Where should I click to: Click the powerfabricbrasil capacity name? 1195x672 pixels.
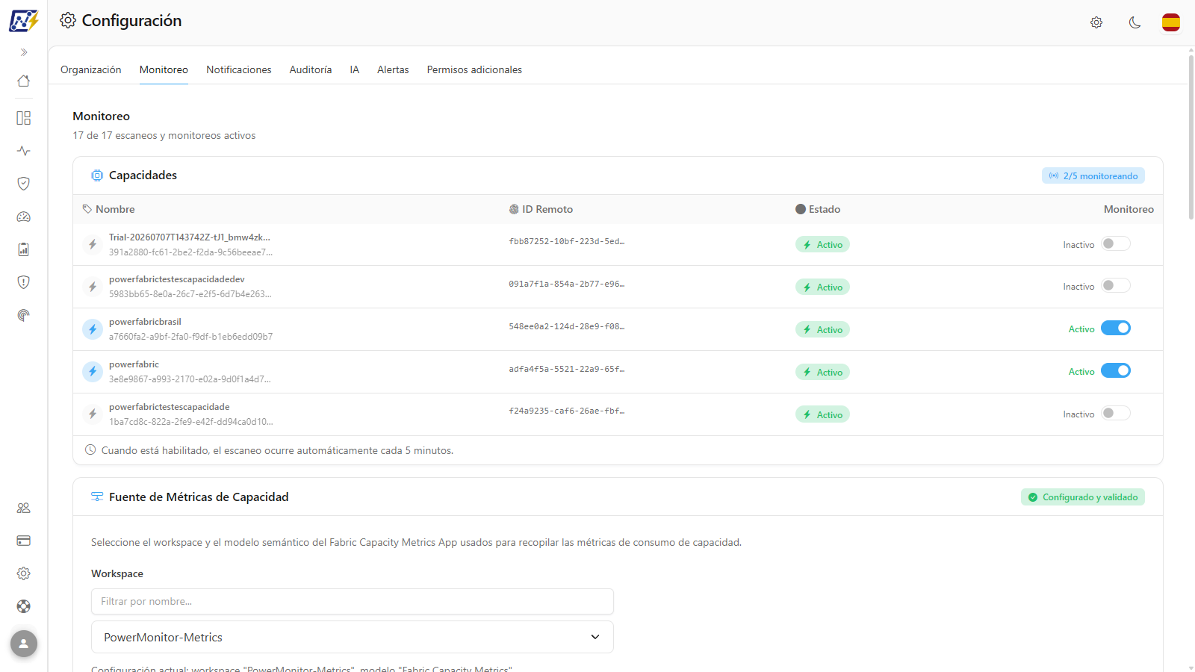coord(145,322)
